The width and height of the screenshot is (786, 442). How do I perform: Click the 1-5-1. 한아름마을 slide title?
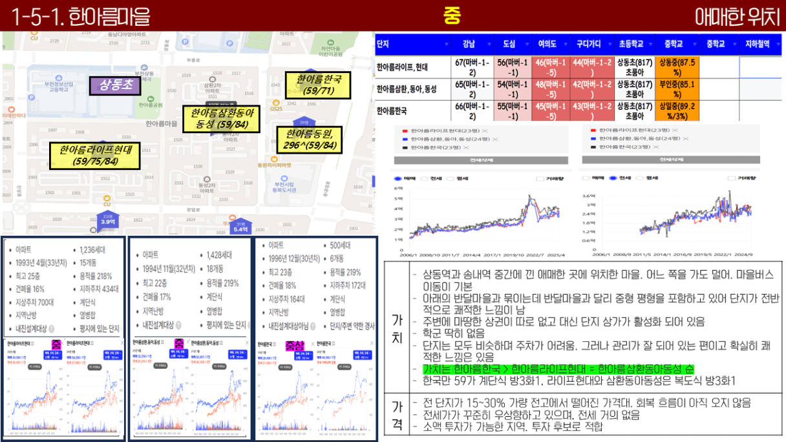point(80,16)
